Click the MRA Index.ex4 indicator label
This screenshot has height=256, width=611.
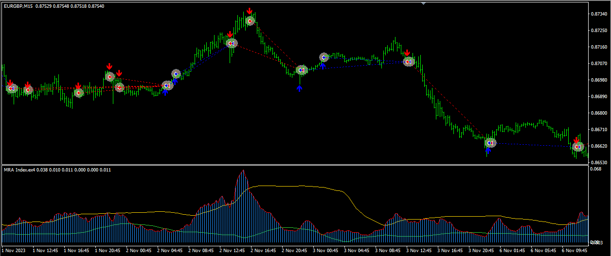pos(19,170)
